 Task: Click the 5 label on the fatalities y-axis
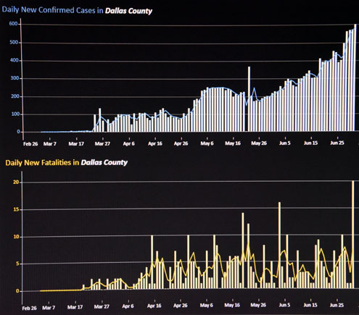coord(17,264)
